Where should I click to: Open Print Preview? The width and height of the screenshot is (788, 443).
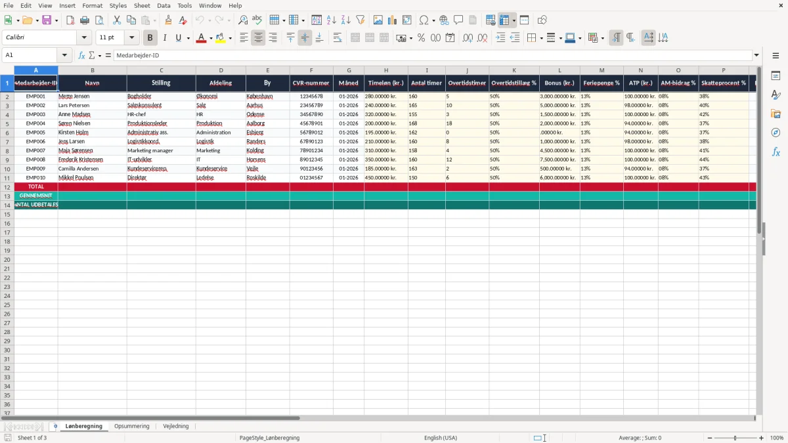(98, 20)
